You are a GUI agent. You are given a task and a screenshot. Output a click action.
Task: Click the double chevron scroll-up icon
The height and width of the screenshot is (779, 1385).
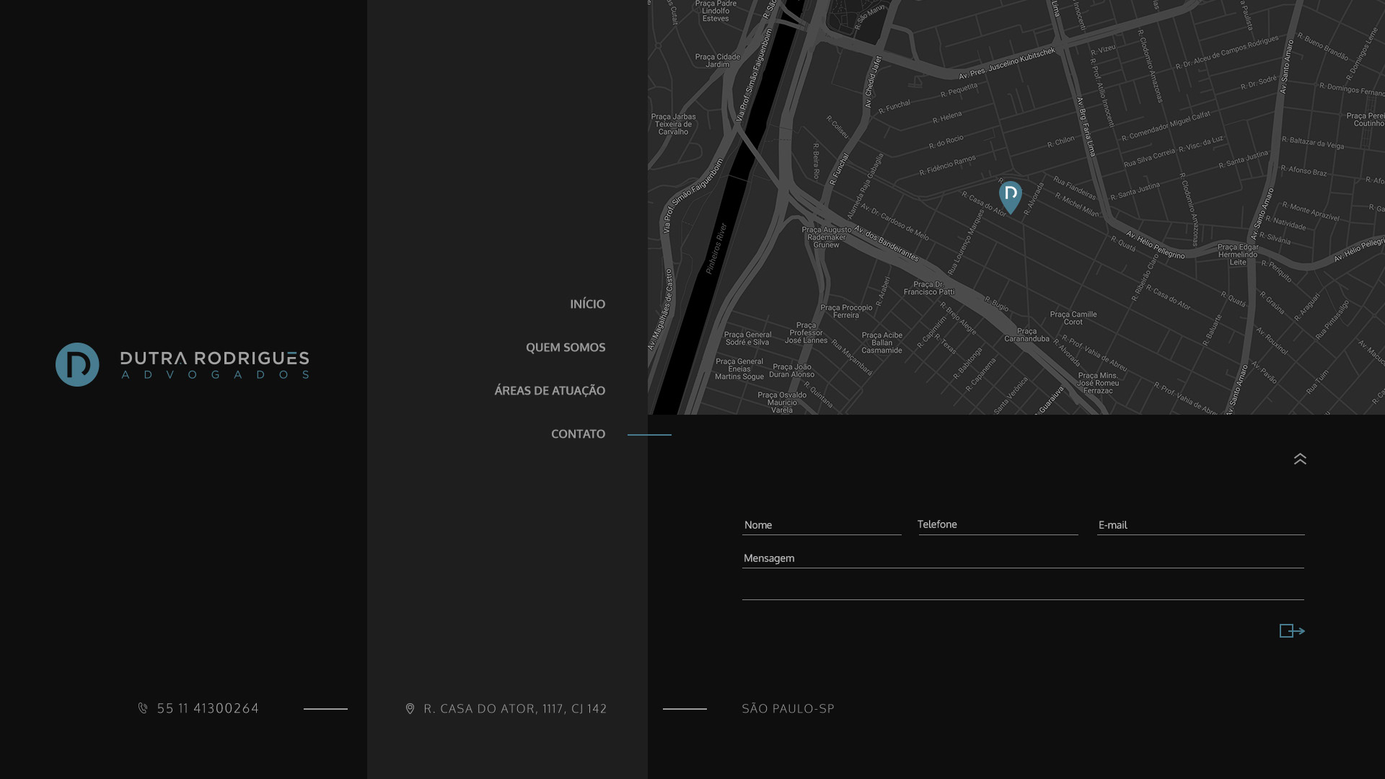(x=1300, y=459)
